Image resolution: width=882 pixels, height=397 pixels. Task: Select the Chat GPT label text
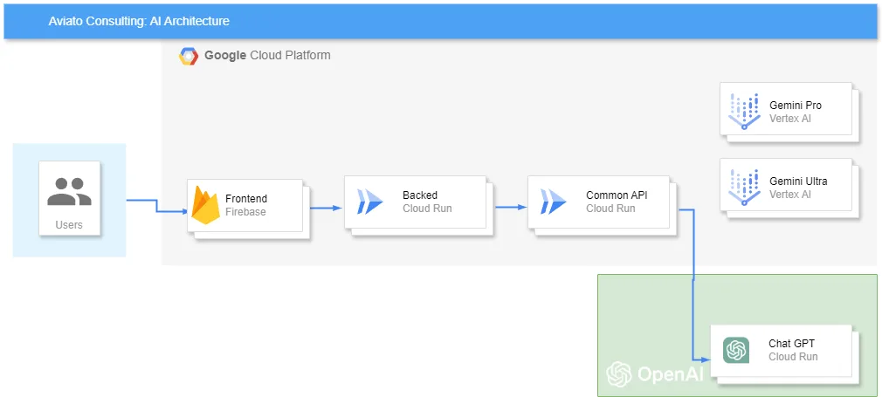click(x=791, y=344)
